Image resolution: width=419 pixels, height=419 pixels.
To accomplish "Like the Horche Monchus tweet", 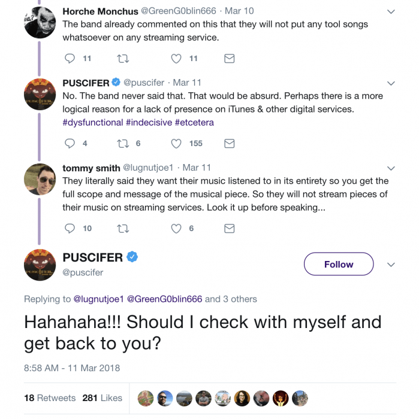I will click(176, 59).
